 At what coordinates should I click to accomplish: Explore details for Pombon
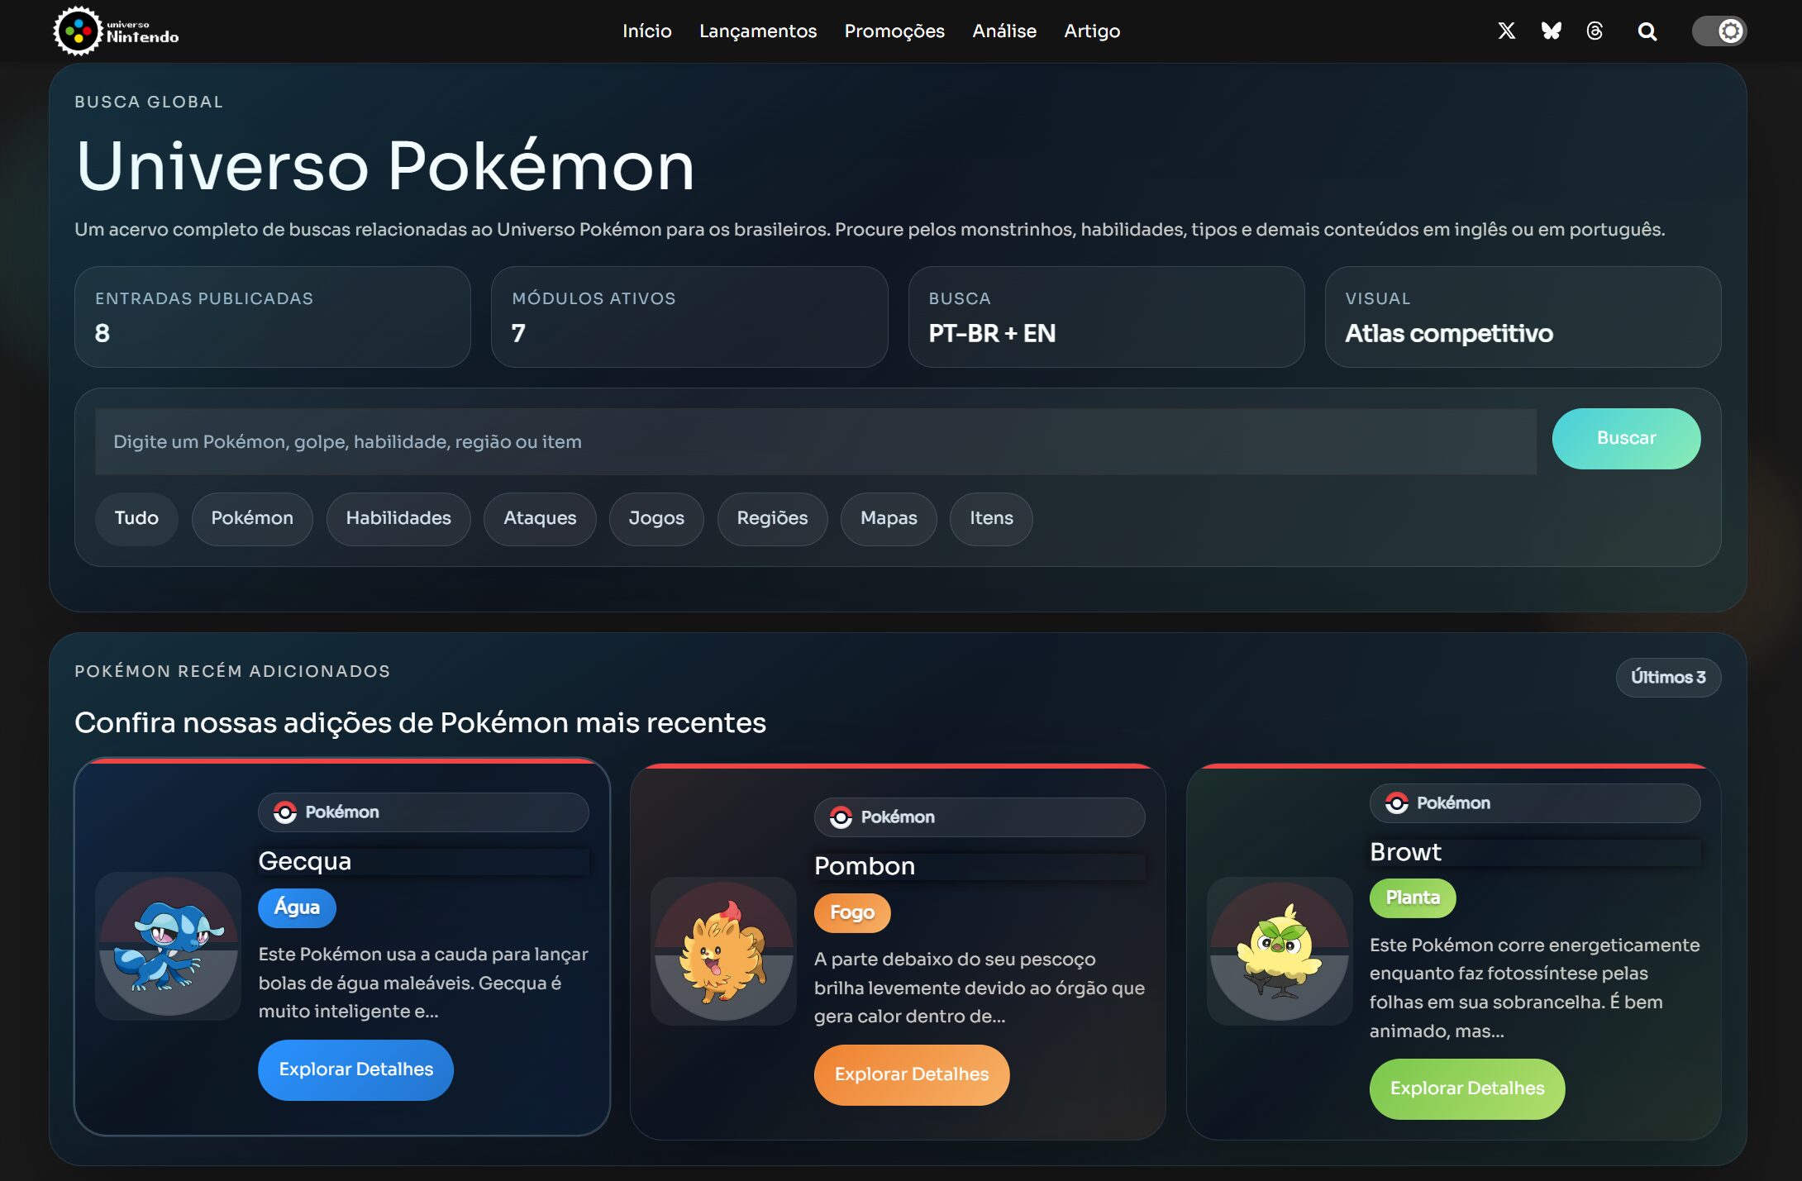click(912, 1074)
